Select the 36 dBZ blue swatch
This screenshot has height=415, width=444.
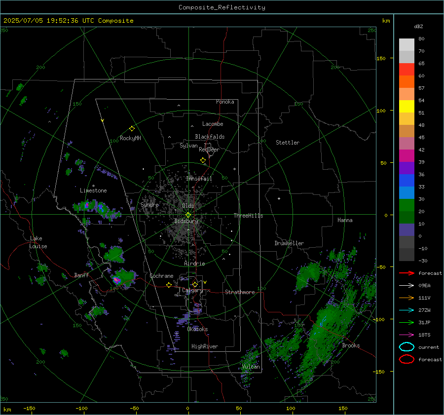click(407, 180)
